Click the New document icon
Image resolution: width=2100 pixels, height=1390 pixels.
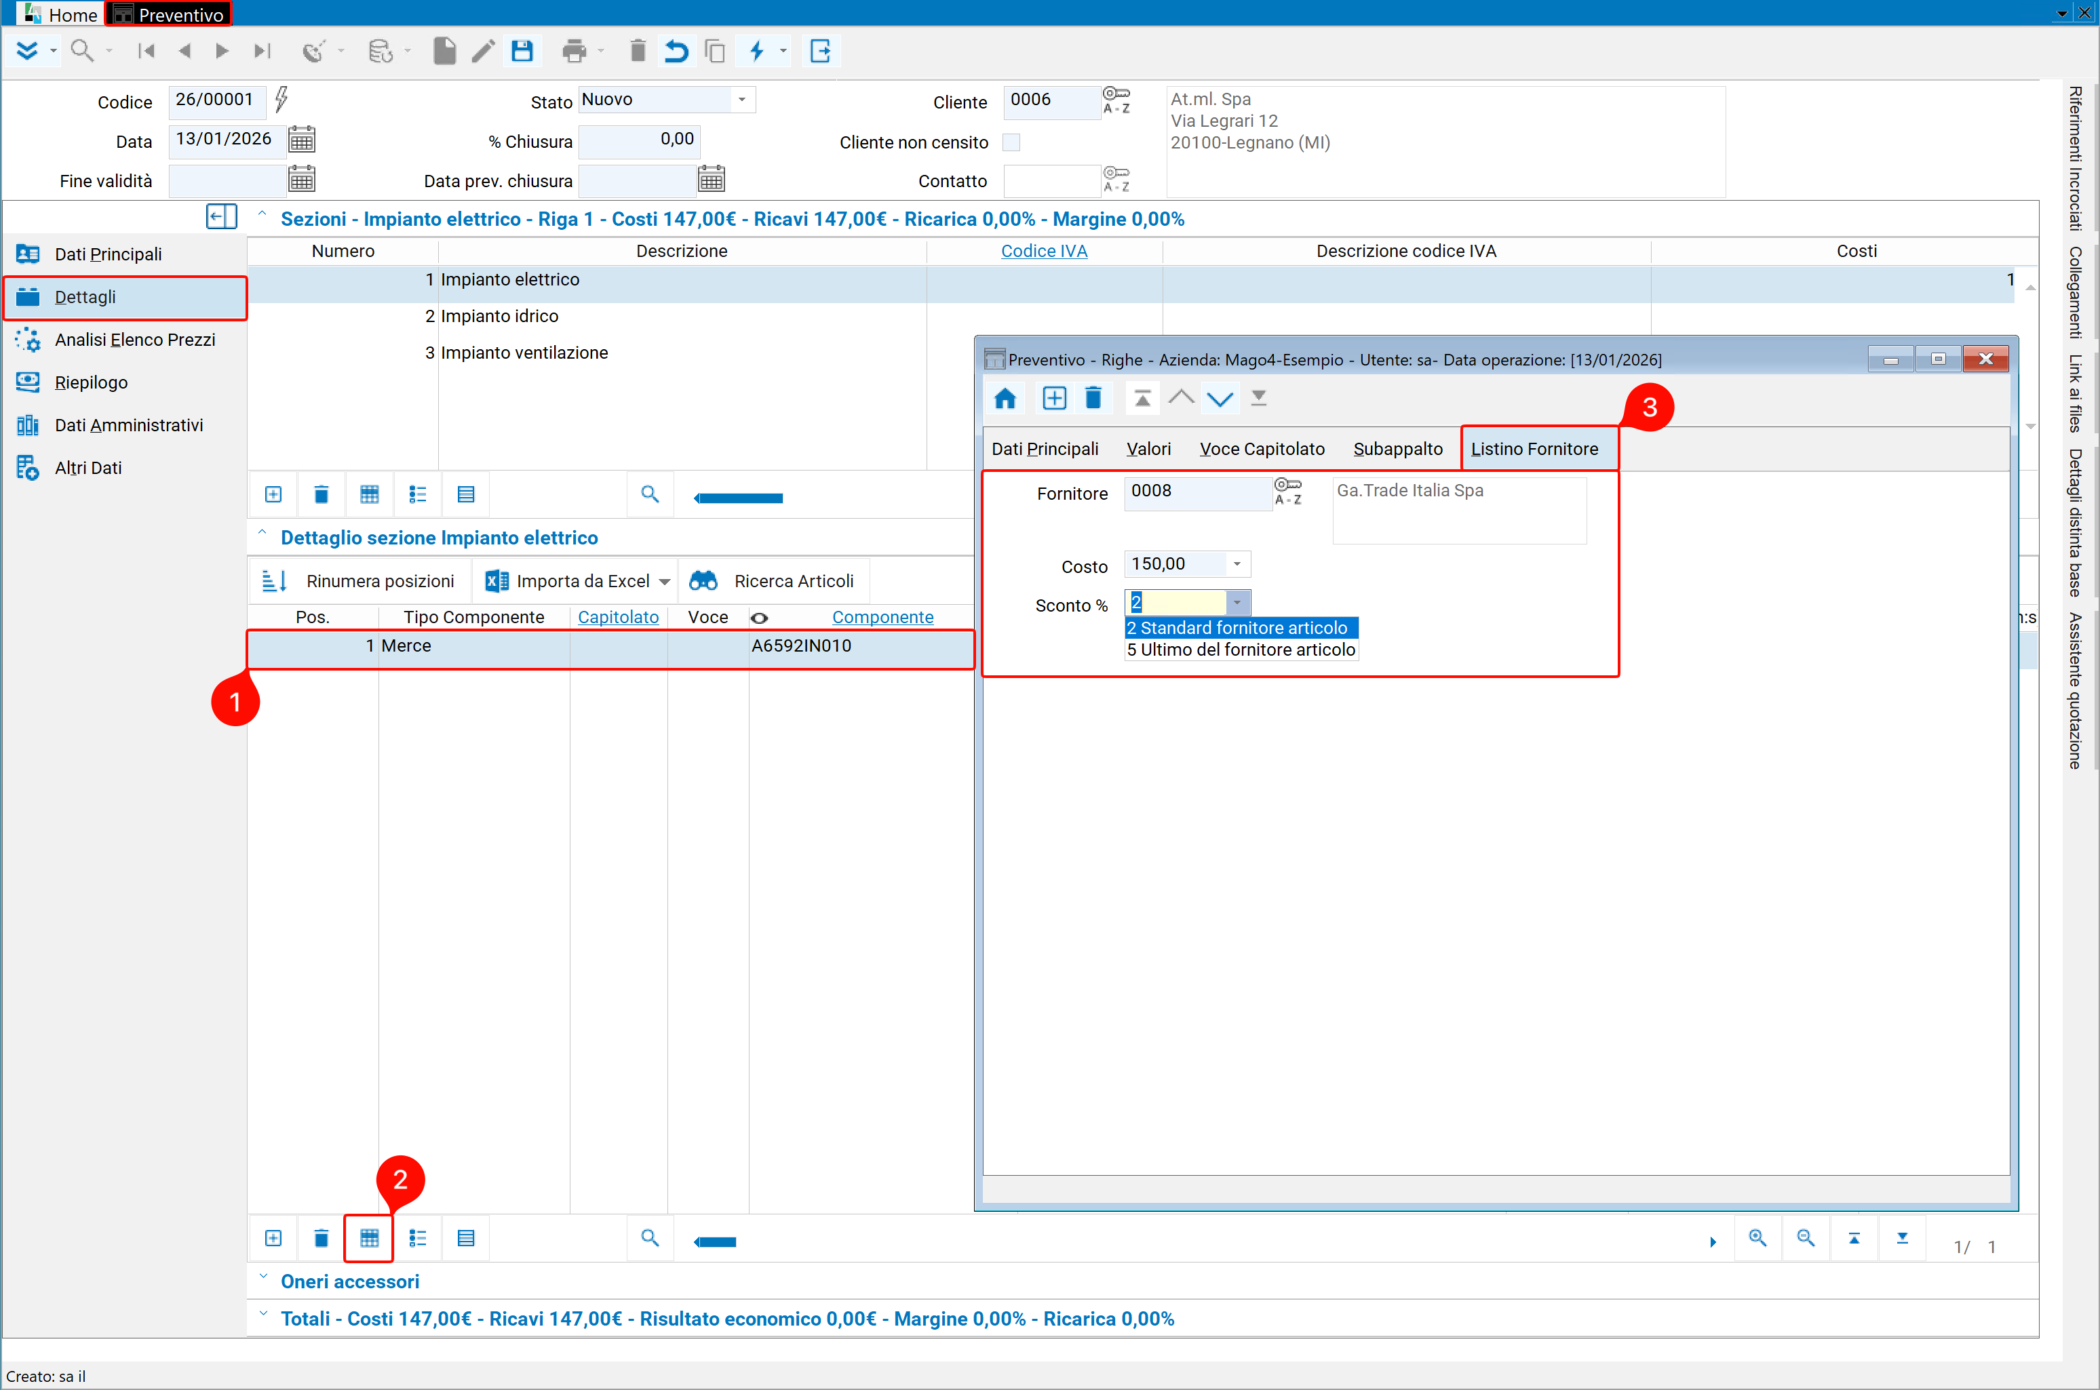444,52
